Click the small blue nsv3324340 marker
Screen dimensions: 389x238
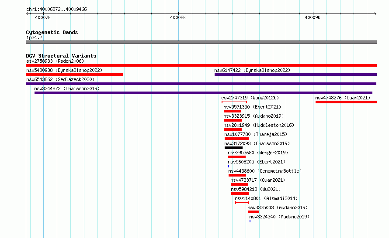point(250,221)
